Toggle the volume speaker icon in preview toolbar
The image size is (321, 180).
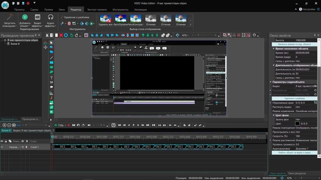[x=89, y=125]
